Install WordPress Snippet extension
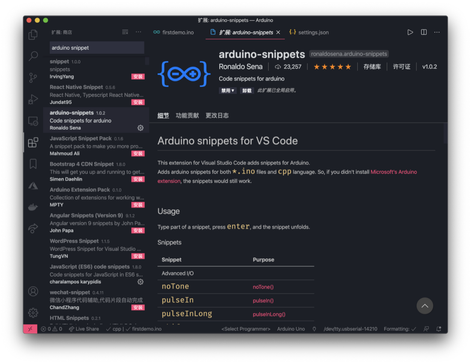Screen dimensions: 471x364 tap(138, 256)
